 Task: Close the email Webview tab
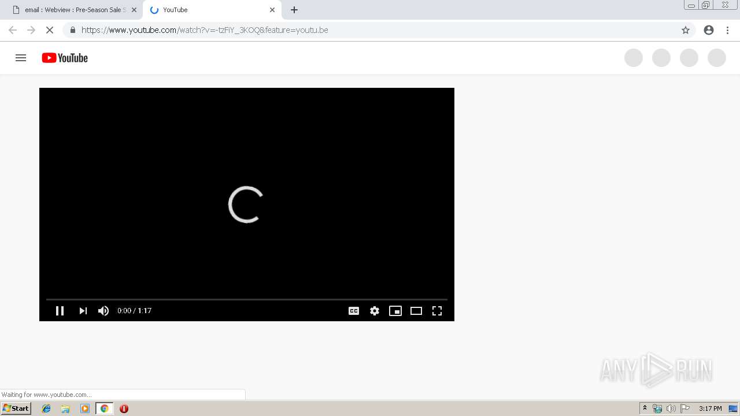tap(134, 10)
